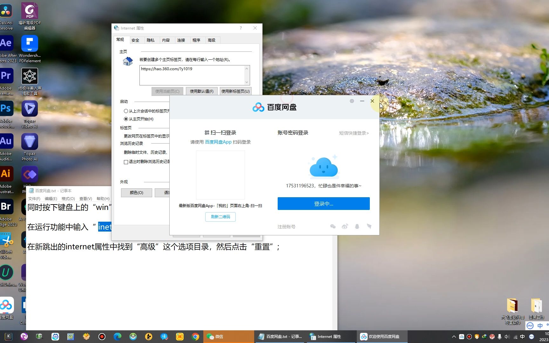Open Adobe Bridge 2023 desktop icon
Image resolution: width=549 pixels, height=343 pixels.
pyautogui.click(x=8, y=212)
